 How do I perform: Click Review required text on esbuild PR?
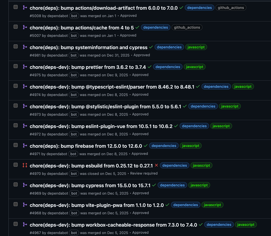tap(144, 174)
